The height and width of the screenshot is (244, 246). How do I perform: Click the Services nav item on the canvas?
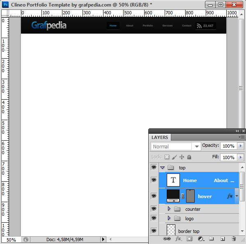coord(168,25)
